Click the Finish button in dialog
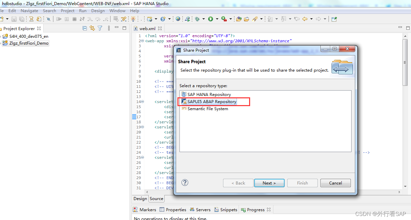The height and width of the screenshot is (220, 411). tap(303, 183)
